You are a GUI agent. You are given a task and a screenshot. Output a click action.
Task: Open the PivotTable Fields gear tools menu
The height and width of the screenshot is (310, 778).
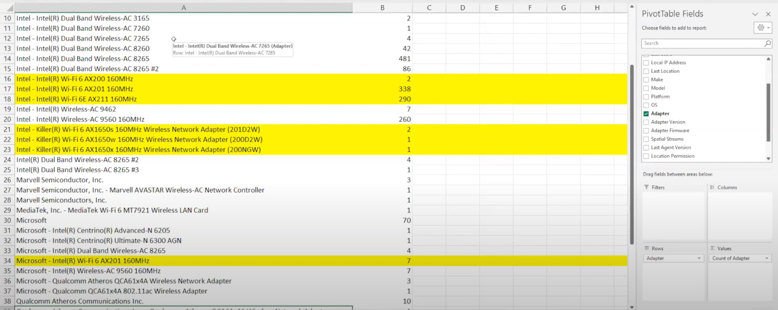click(x=762, y=28)
